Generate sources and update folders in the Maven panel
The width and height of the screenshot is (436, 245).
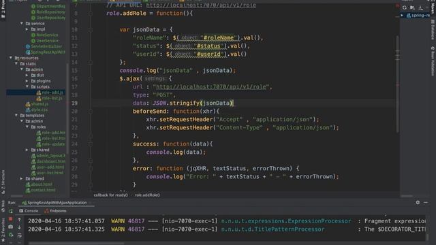pyautogui.click(x=412, y=7)
